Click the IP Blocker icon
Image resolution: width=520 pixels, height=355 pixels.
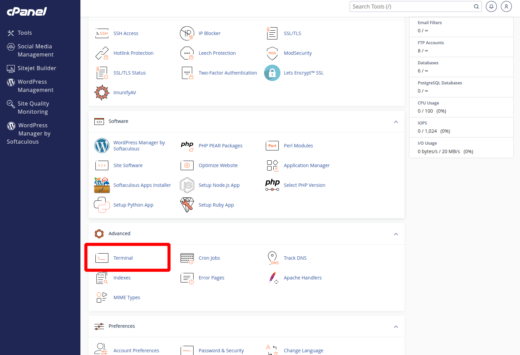[187, 33]
